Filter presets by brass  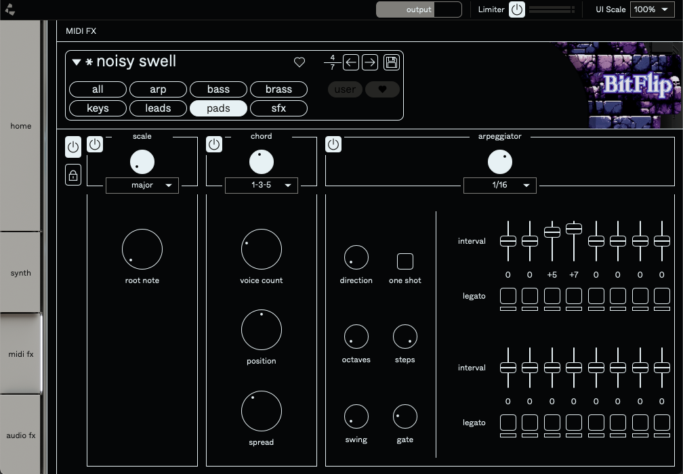coord(278,89)
